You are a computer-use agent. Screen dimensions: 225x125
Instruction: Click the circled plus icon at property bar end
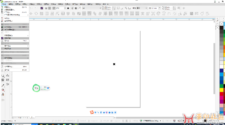point(184,8)
